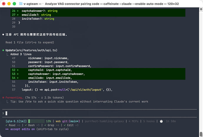This screenshot has width=203, height=137.
Task: Click password: input.password line
Action: click(49, 62)
